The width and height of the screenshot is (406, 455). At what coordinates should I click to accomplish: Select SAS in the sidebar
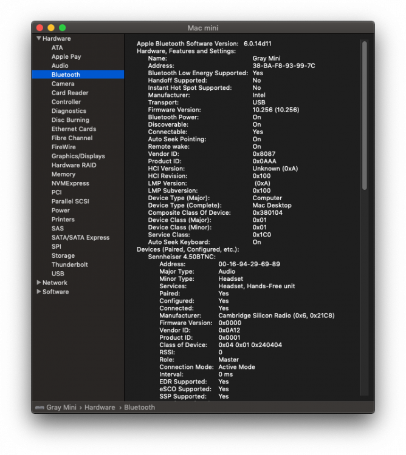[x=58, y=228]
